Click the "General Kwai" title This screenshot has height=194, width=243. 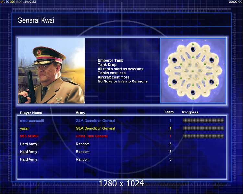(x=36, y=20)
